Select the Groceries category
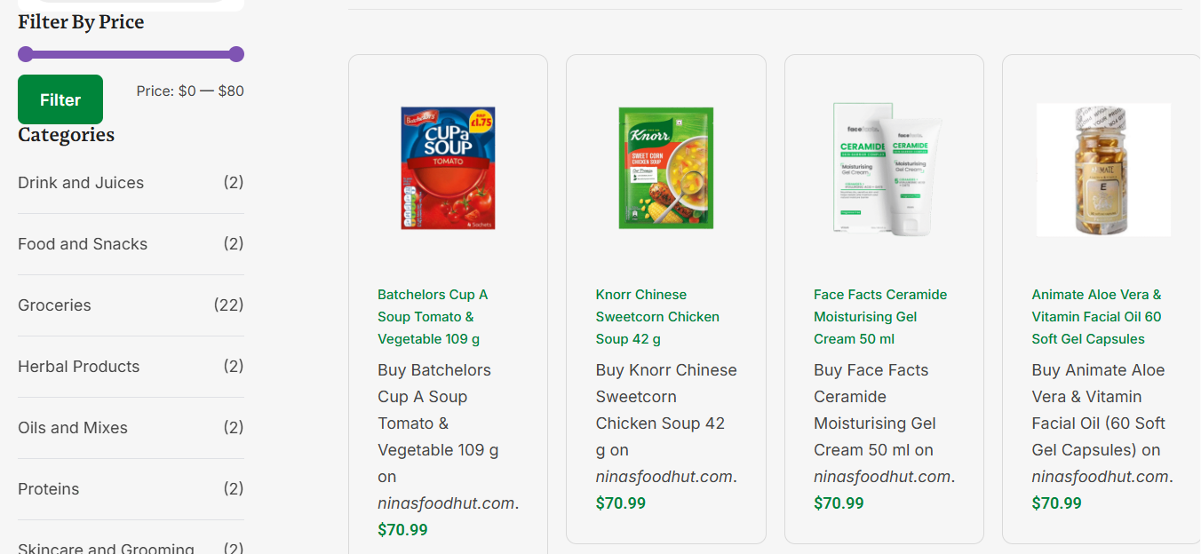1201x554 pixels. [x=54, y=305]
